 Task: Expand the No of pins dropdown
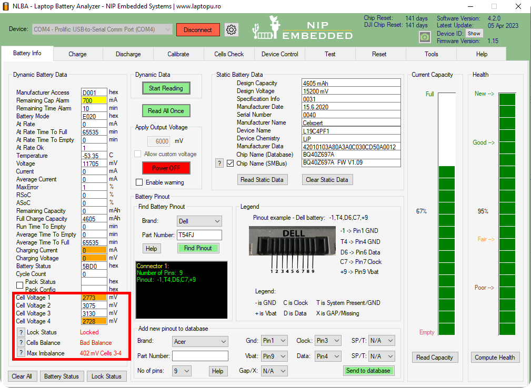[x=182, y=371]
